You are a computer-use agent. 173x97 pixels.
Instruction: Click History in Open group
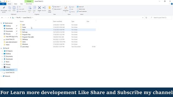click(72, 12)
